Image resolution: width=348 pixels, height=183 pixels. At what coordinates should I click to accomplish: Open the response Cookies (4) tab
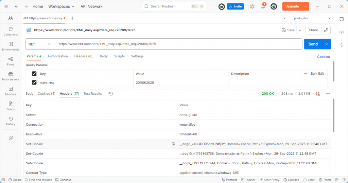tap(46, 94)
